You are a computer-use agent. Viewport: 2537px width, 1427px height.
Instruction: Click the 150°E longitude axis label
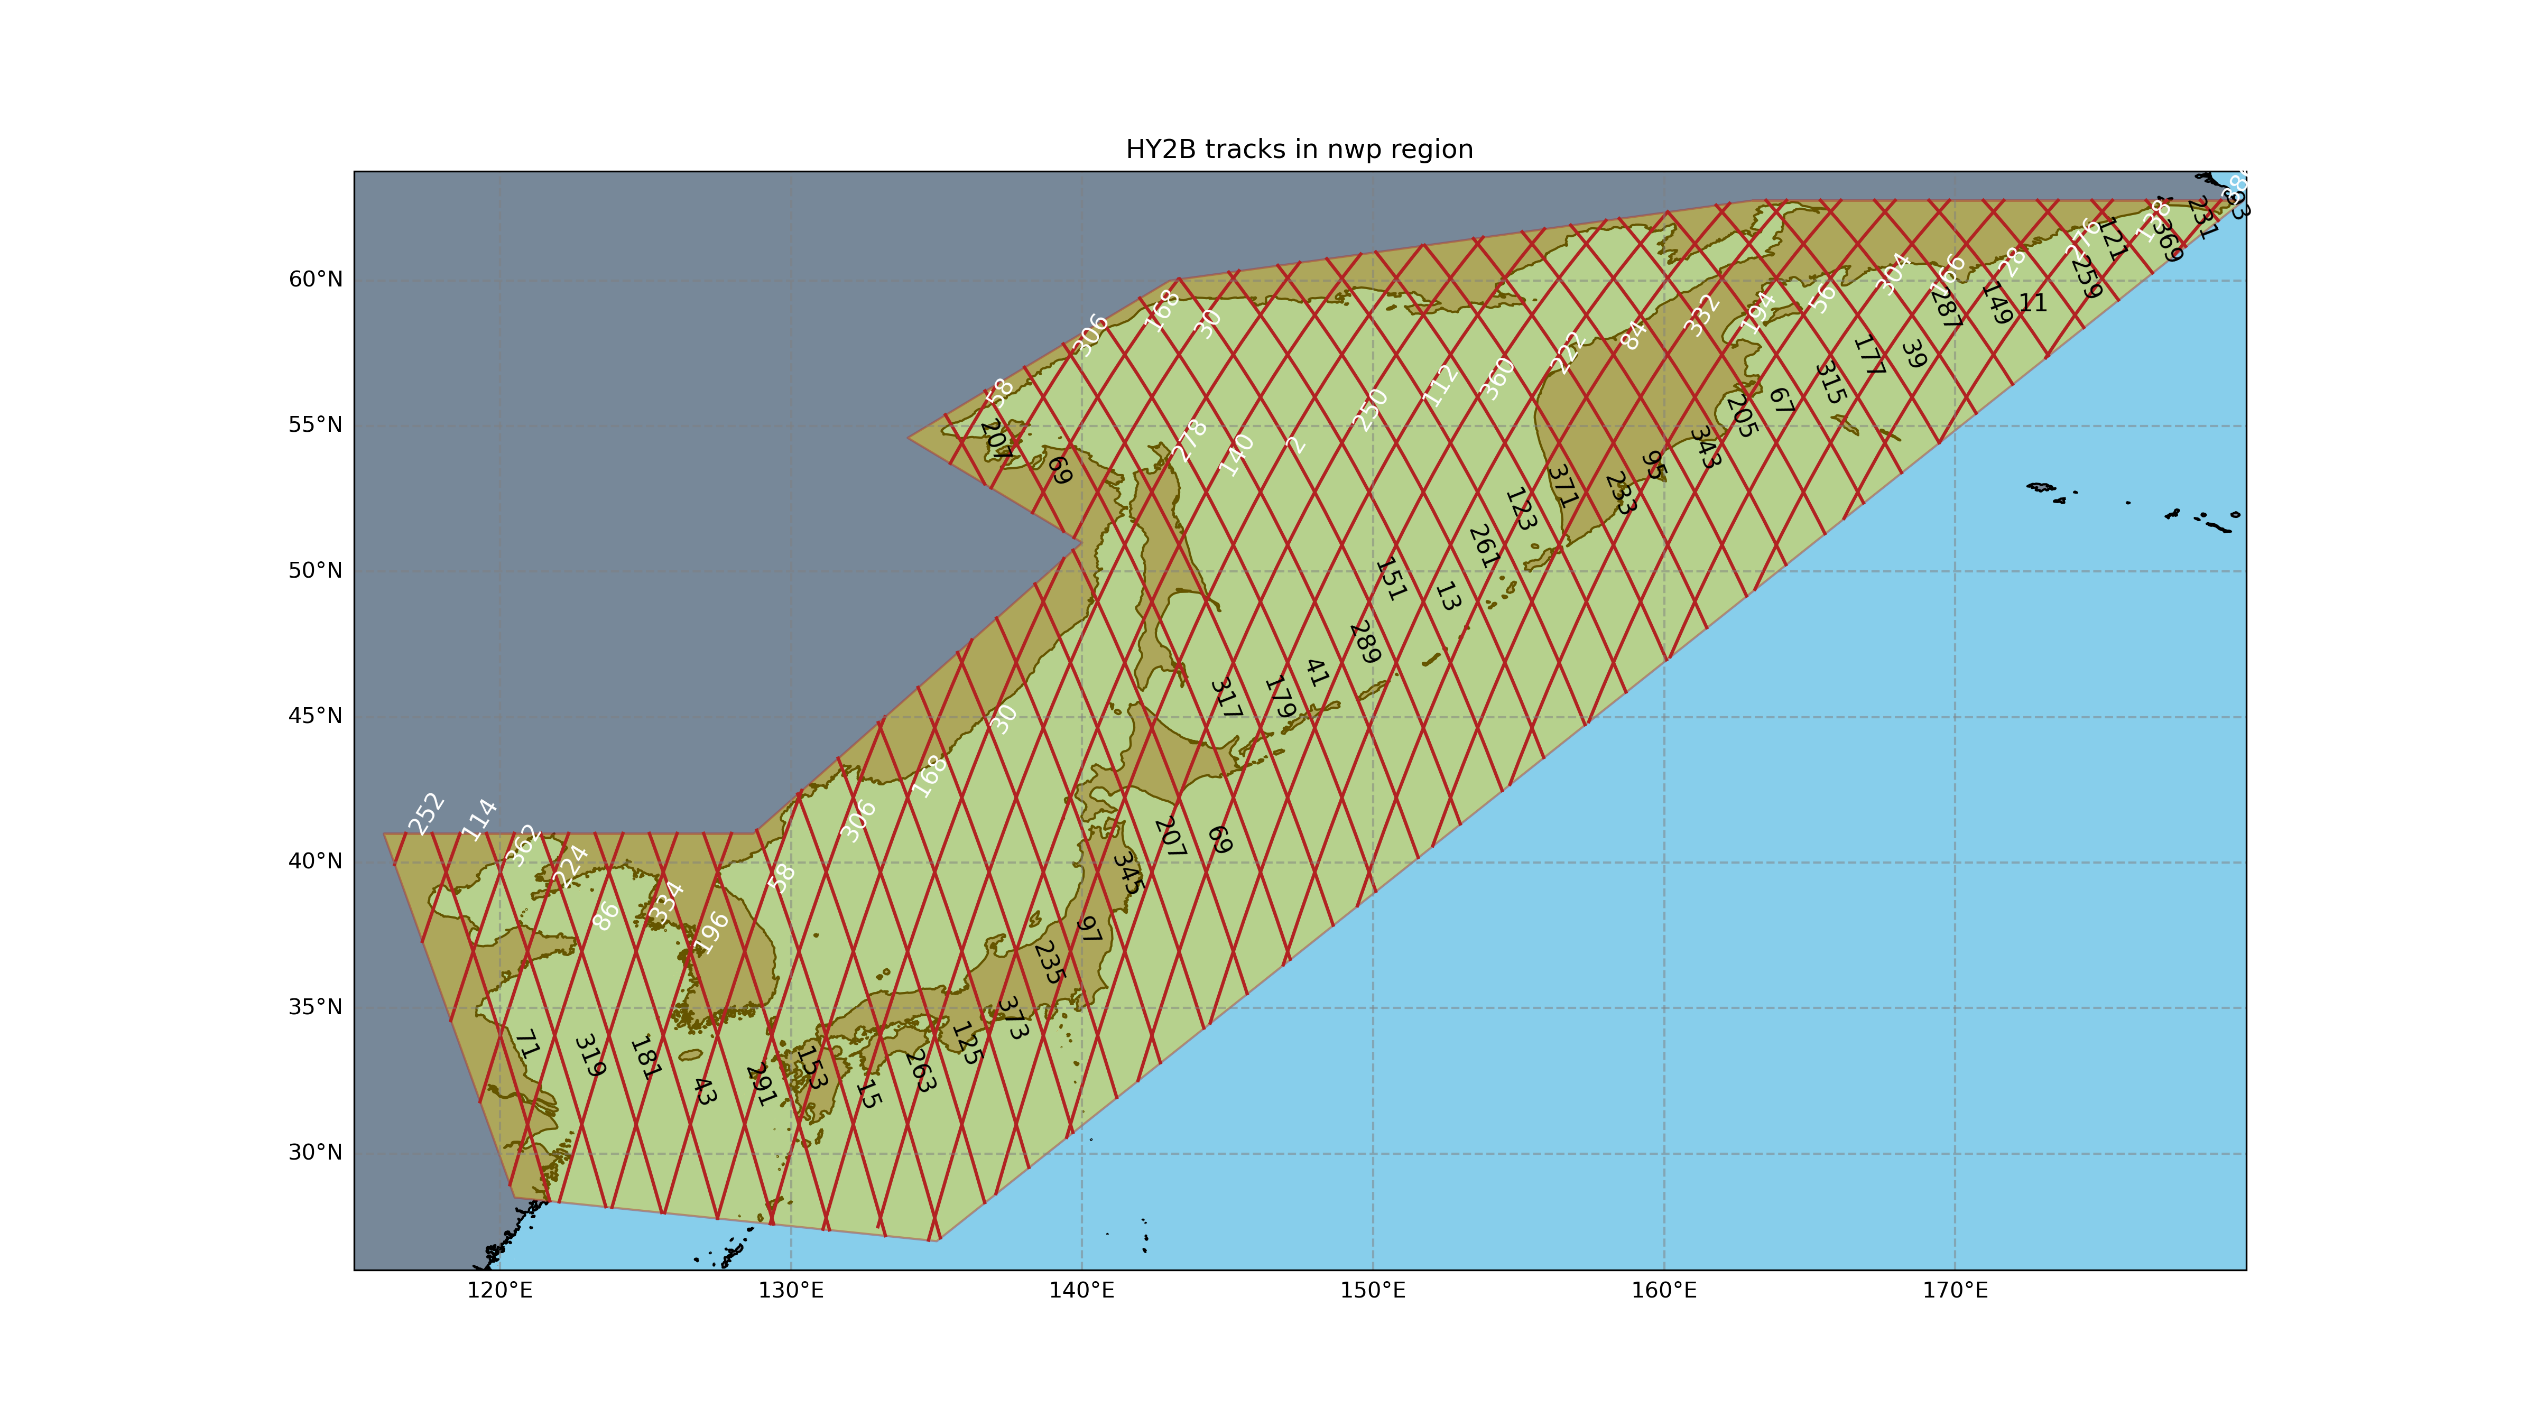1373,1290
